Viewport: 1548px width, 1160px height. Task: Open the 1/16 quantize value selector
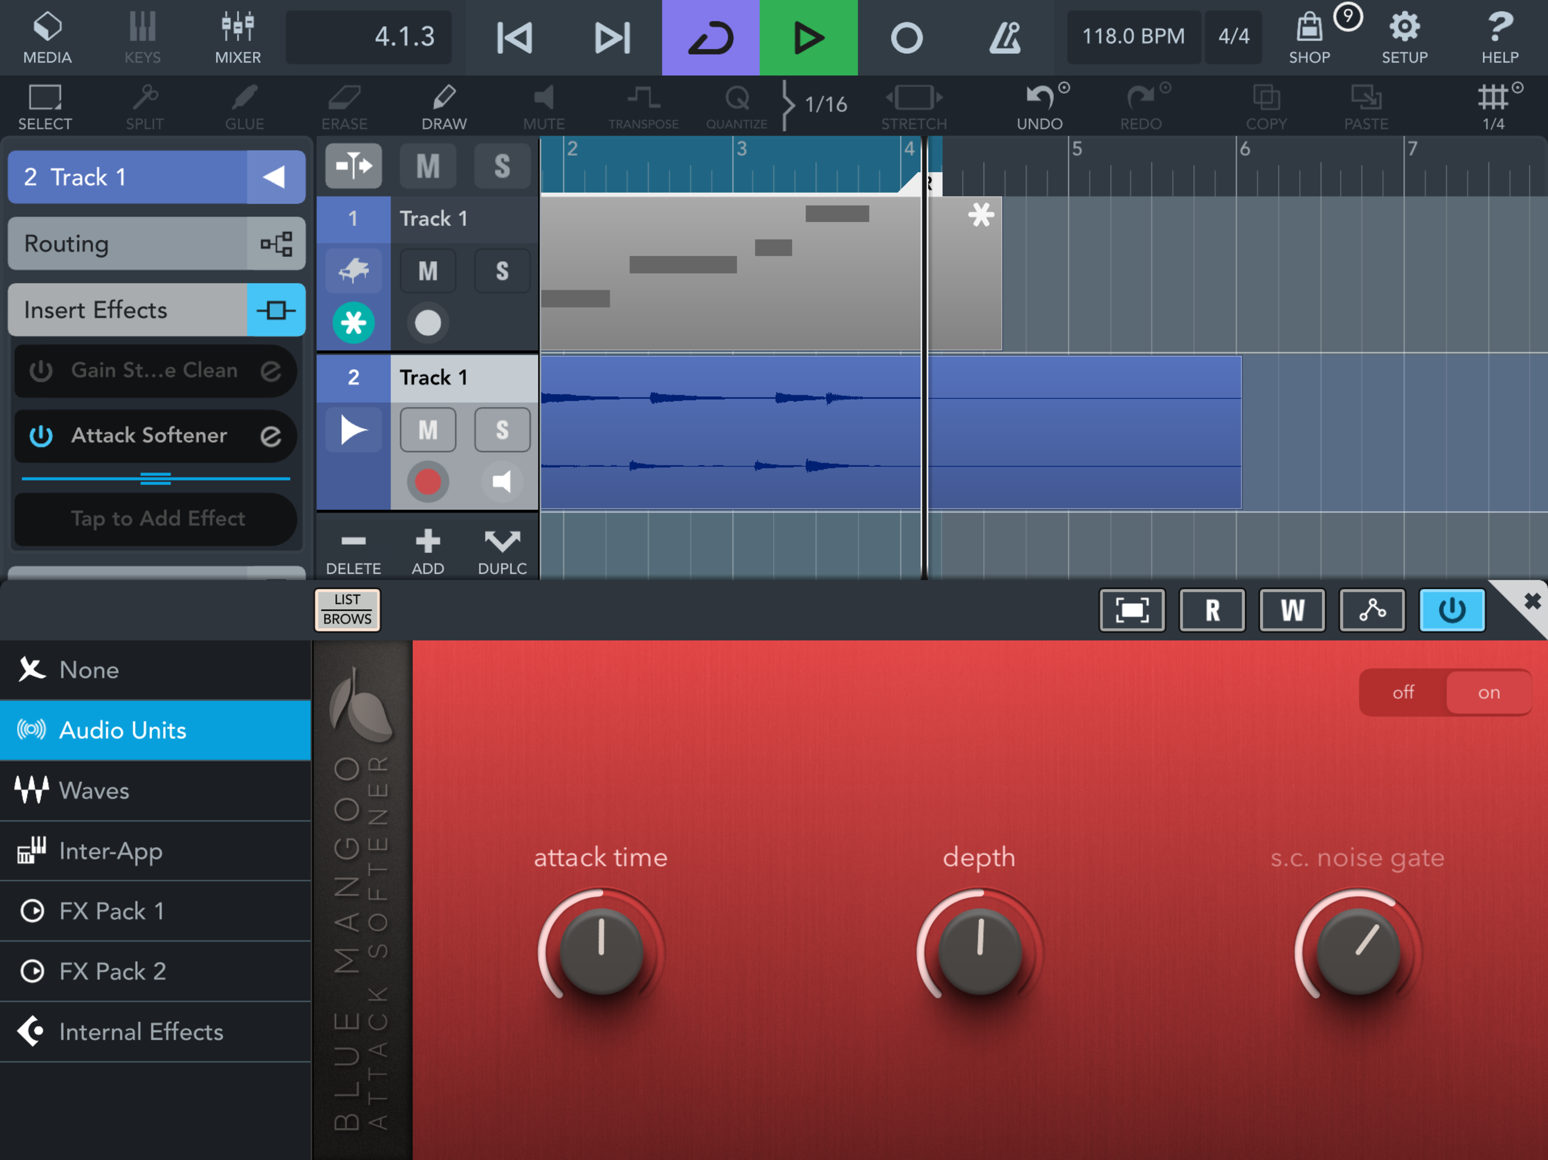click(825, 105)
